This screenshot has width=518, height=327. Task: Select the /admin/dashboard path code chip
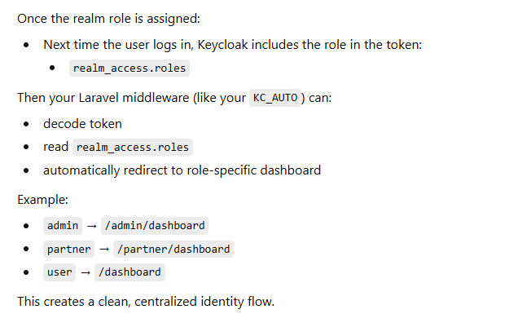coord(154,225)
